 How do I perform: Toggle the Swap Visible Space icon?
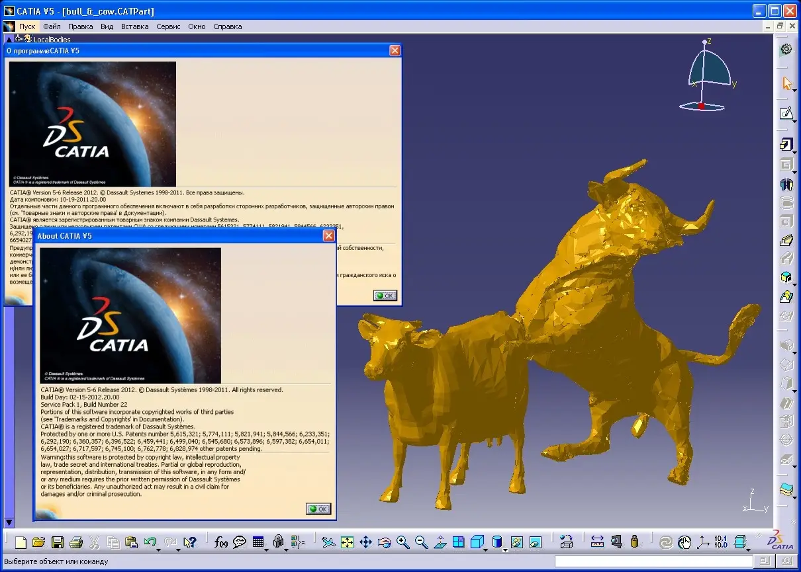tap(535, 543)
